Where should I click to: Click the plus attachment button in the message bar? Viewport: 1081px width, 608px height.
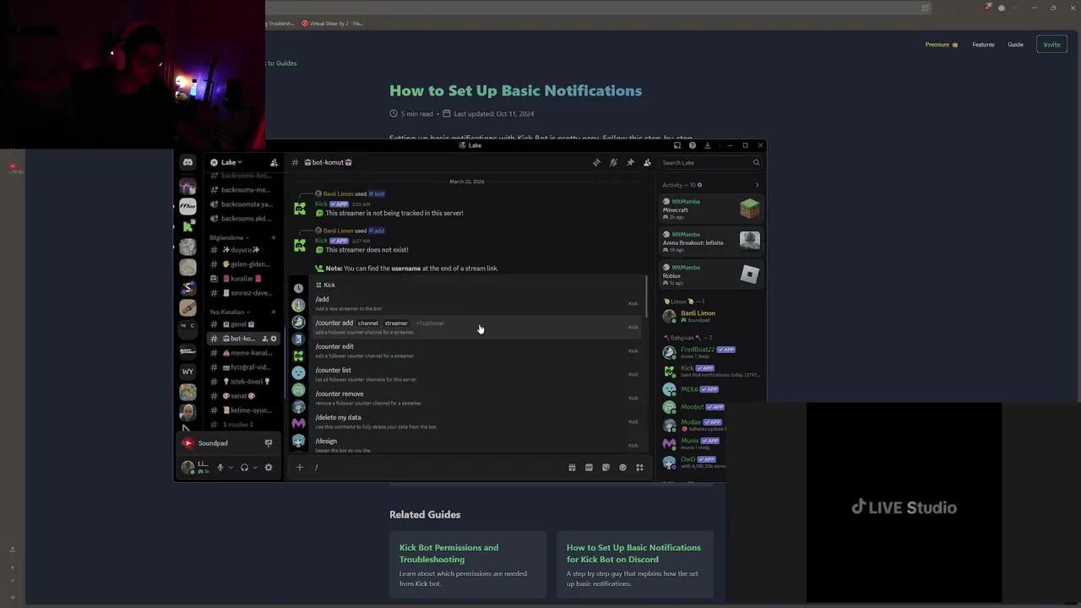click(299, 467)
